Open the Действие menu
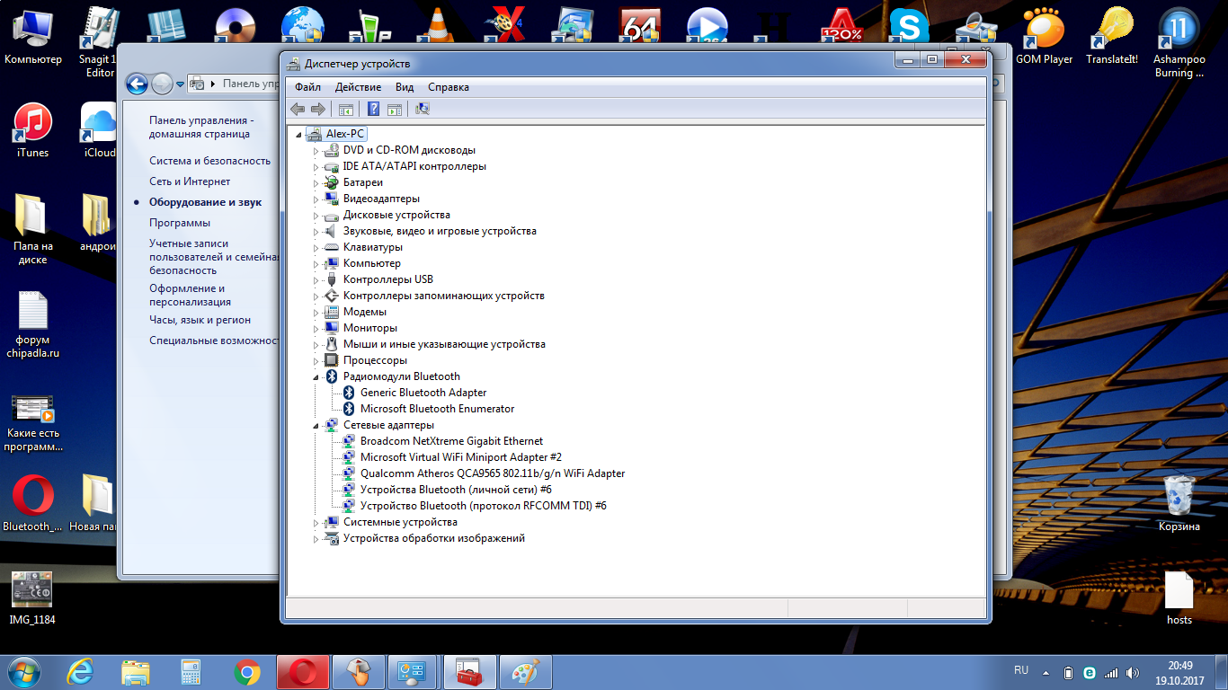This screenshot has width=1228, height=690. click(x=358, y=87)
